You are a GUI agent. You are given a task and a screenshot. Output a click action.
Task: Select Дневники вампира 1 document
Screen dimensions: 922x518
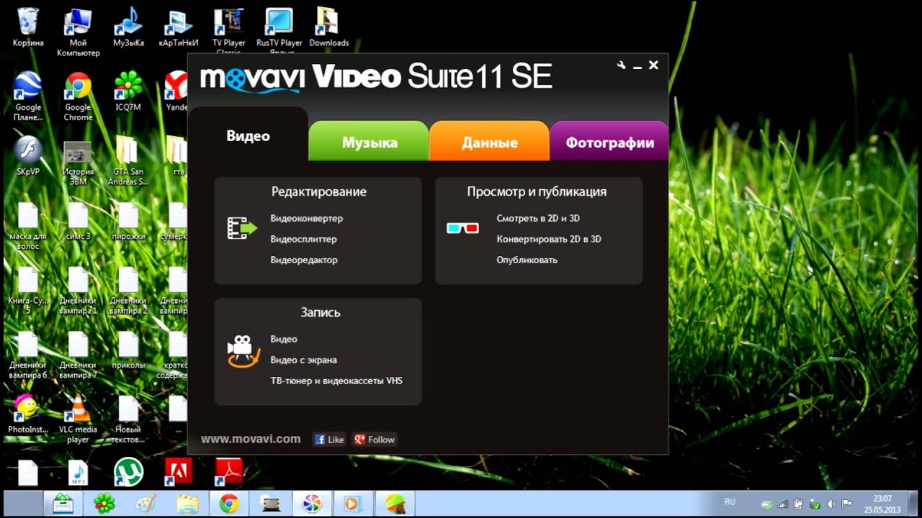79,291
